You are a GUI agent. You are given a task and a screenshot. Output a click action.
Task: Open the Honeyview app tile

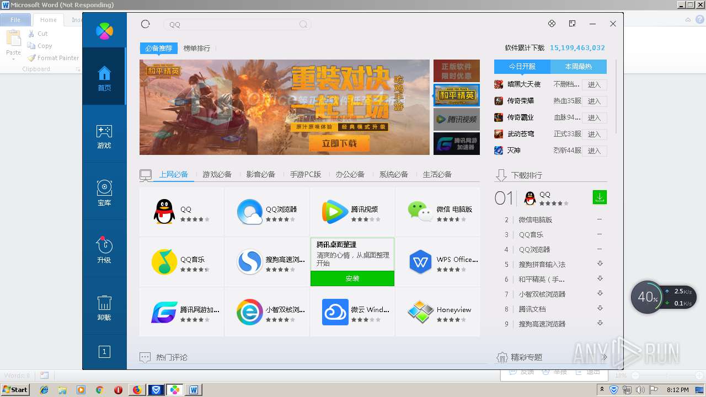click(438, 312)
